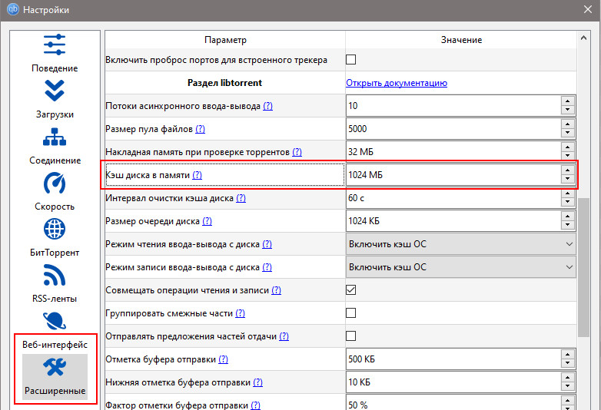This screenshot has width=601, height=410.
Task: Select the БитТоррент globe icon
Action: tap(55, 229)
